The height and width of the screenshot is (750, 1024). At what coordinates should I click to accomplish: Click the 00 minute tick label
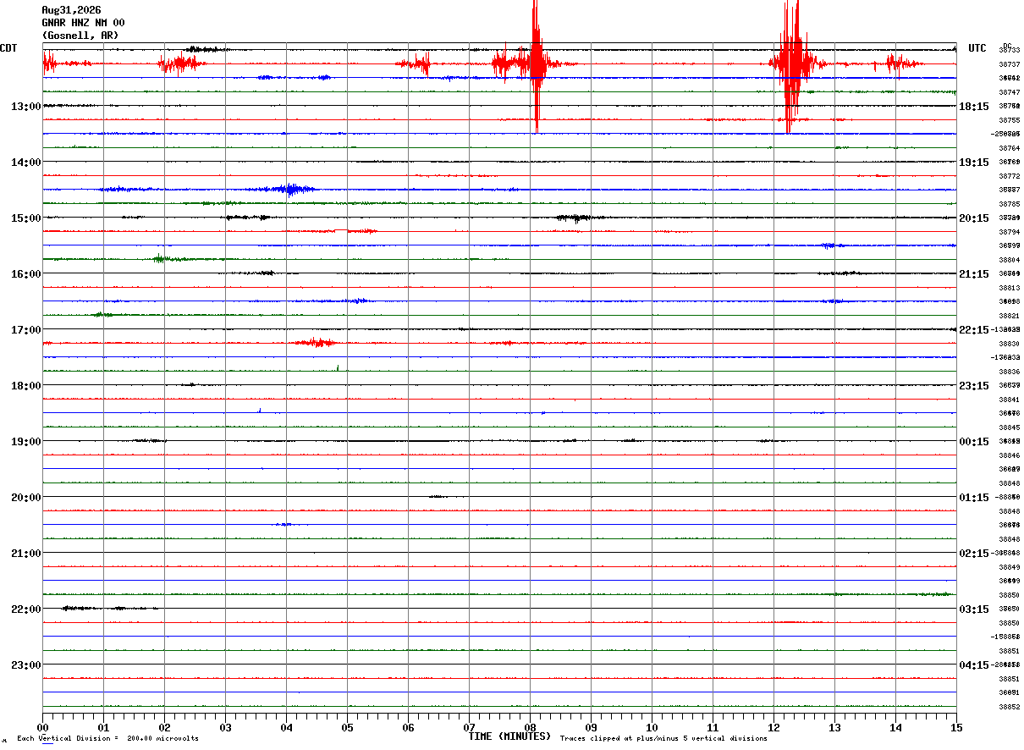point(42,727)
